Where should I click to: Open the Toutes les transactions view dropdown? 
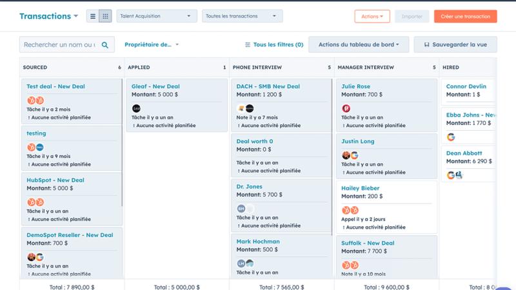click(243, 16)
